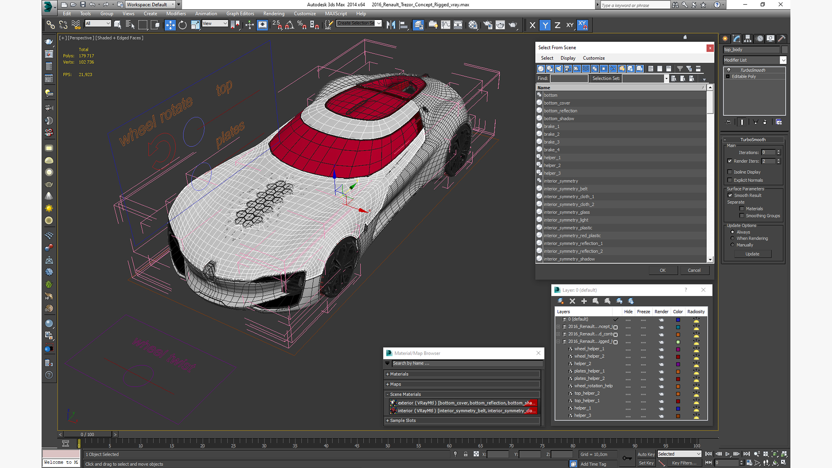Click the Render Setup icon

pyautogui.click(x=488, y=25)
